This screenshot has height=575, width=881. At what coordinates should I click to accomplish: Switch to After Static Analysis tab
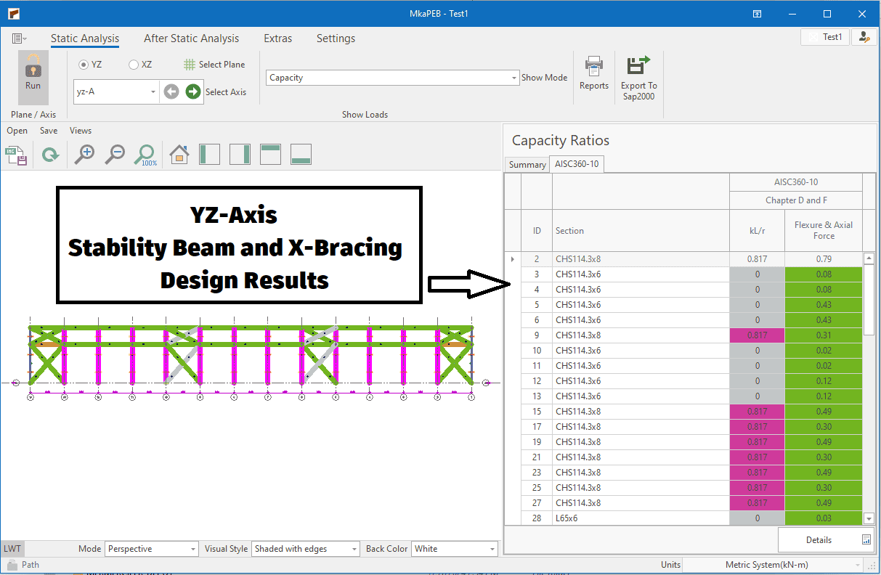click(x=191, y=38)
